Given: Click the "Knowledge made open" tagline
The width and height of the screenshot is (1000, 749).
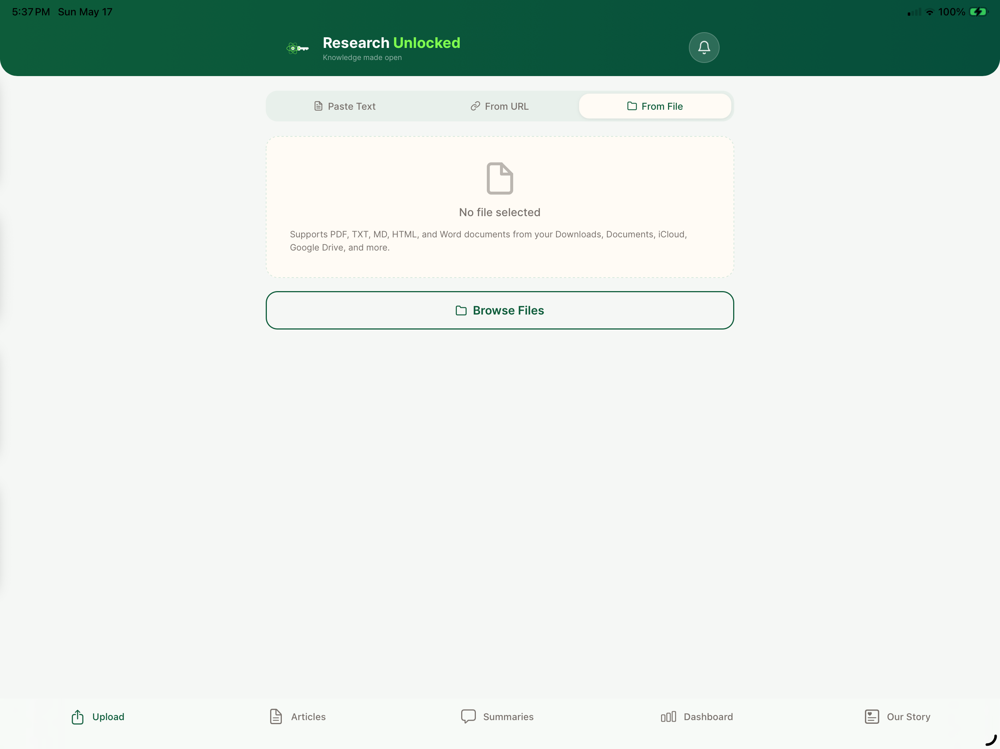Looking at the screenshot, I should [362, 57].
